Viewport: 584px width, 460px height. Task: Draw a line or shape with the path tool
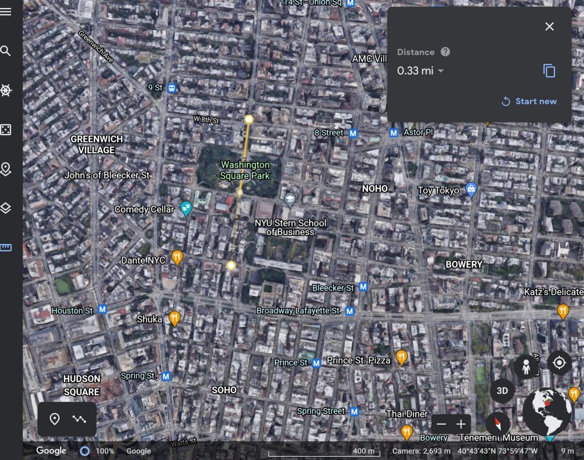[79, 419]
